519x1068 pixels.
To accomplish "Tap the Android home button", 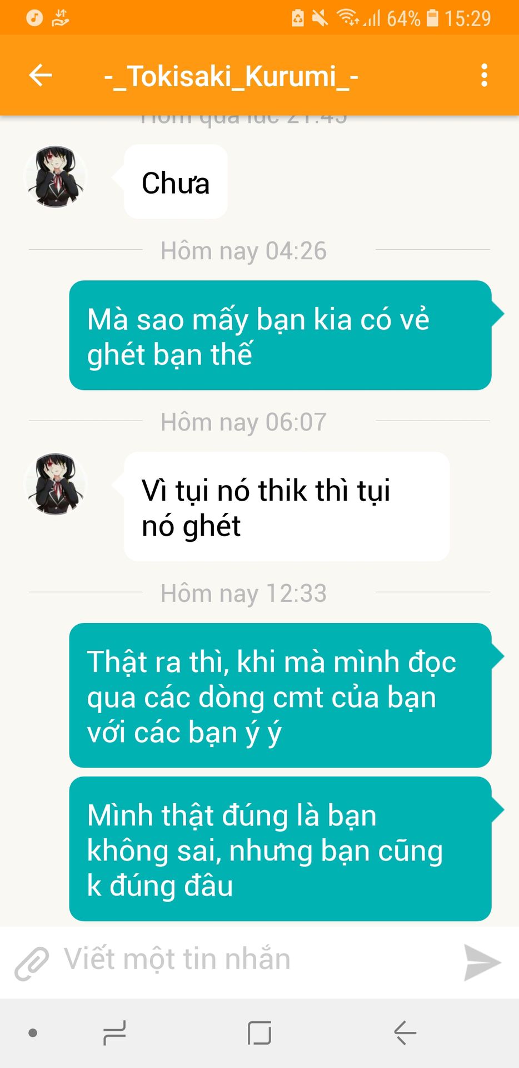I will [x=259, y=1034].
